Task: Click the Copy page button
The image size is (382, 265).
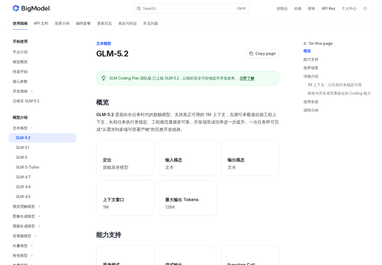Action: pos(262,54)
